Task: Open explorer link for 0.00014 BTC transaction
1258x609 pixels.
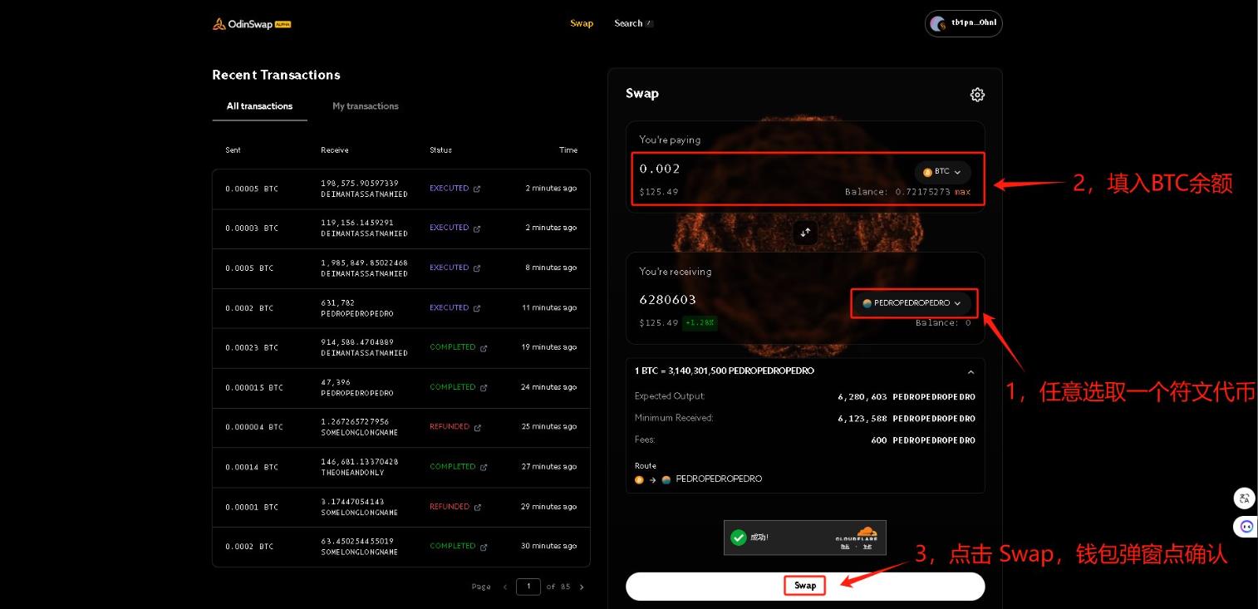Action: 484,467
